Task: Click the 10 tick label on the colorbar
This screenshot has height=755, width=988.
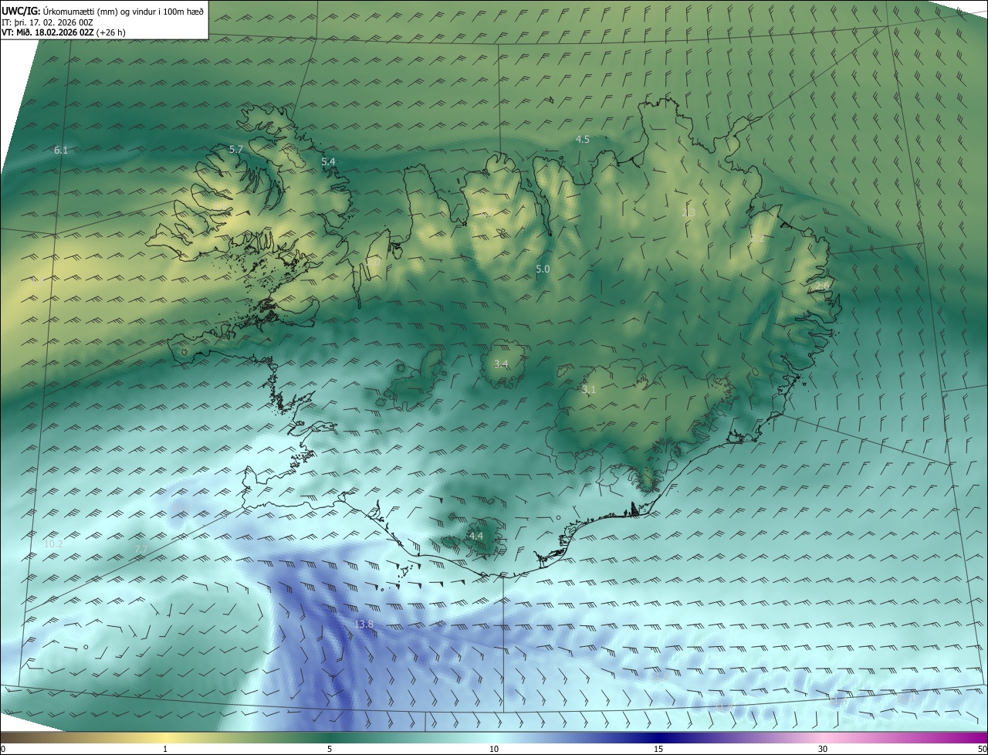Action: point(494,749)
